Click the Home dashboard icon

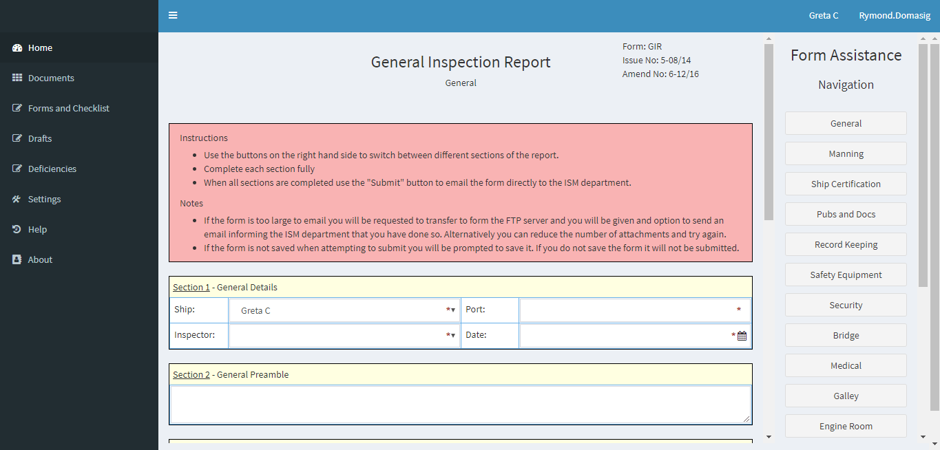(x=17, y=47)
